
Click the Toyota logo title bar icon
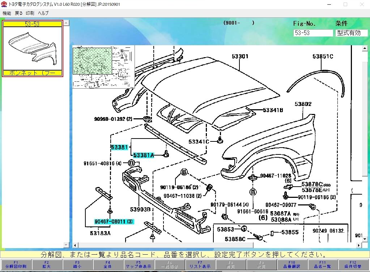(4, 4)
